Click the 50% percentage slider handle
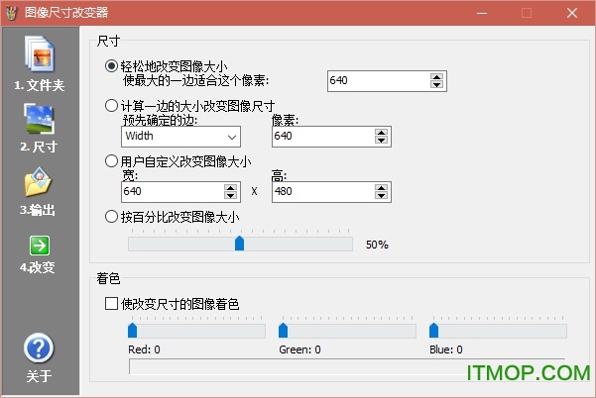 239,244
